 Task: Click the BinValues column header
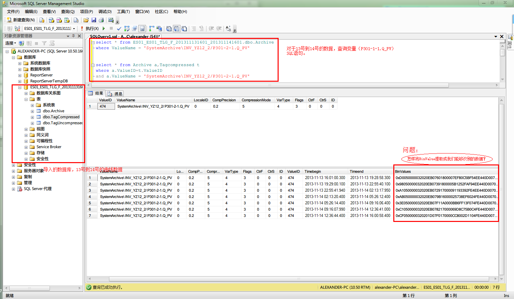446,171
